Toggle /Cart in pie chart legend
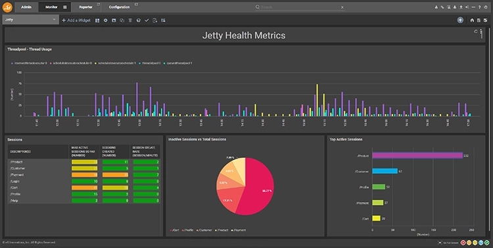This screenshot has height=248, width=493. point(174,230)
